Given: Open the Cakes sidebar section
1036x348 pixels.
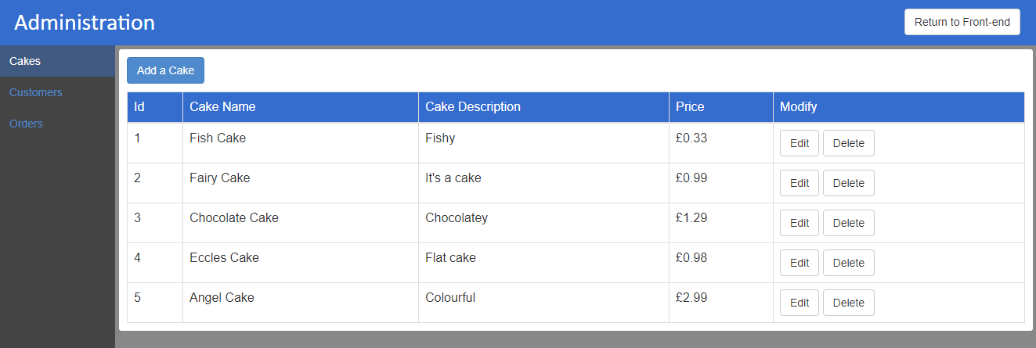Looking at the screenshot, I should 25,61.
